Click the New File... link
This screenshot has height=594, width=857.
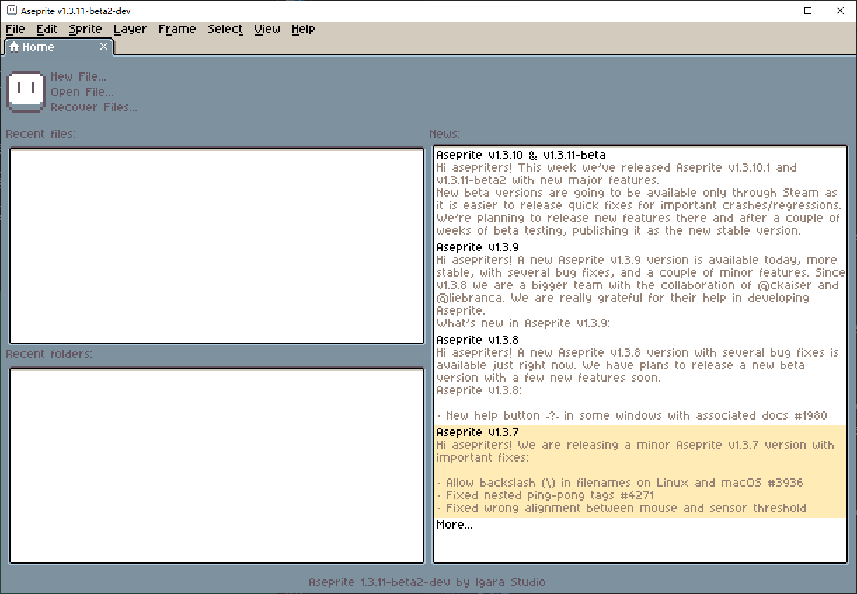pyautogui.click(x=79, y=76)
